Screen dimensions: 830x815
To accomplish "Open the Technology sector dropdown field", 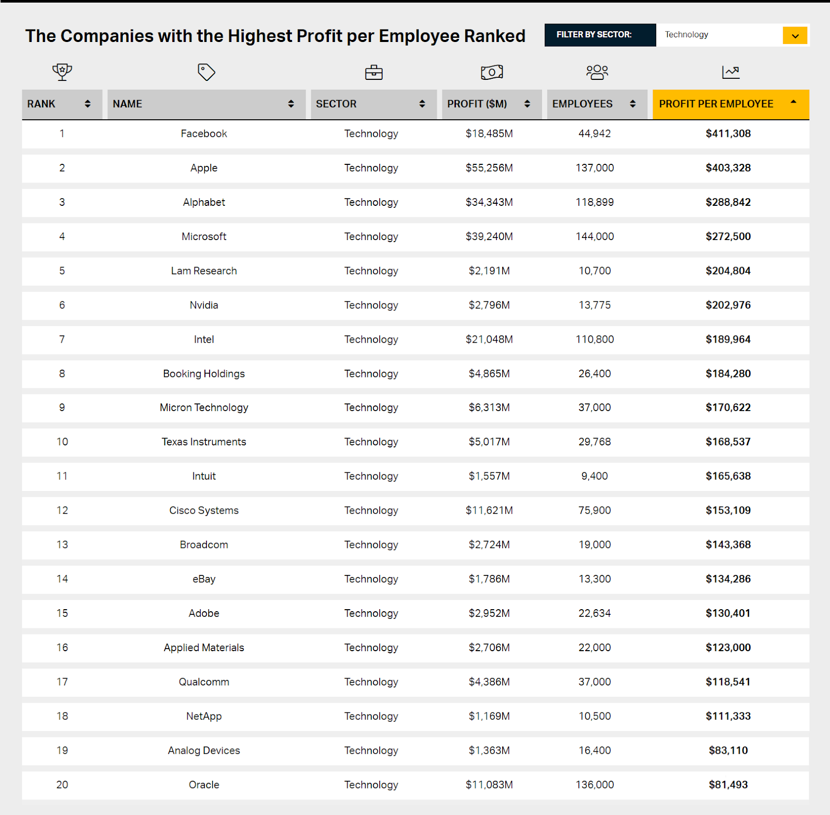I will tap(718, 35).
